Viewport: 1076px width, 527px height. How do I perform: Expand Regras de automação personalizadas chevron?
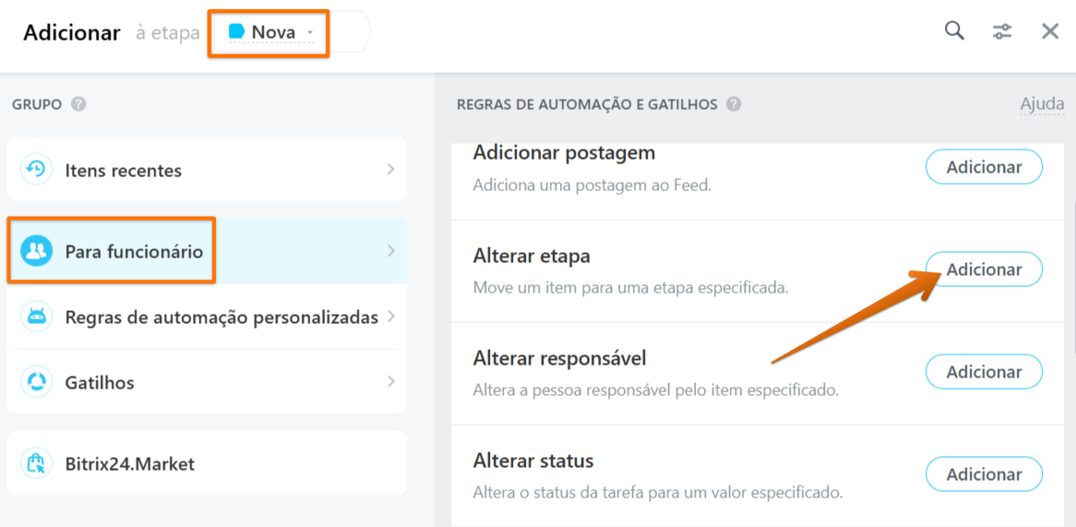(x=390, y=317)
